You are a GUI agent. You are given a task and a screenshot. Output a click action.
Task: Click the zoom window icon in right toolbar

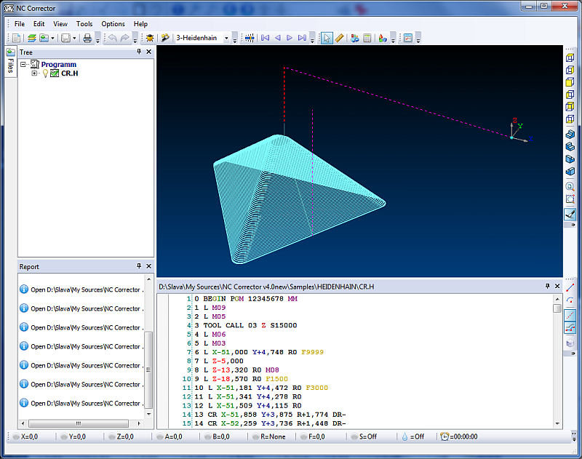pyautogui.click(x=570, y=199)
